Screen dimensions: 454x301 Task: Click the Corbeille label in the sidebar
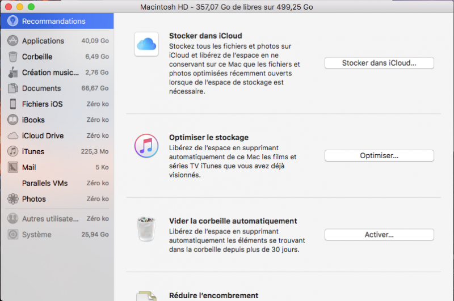point(37,57)
